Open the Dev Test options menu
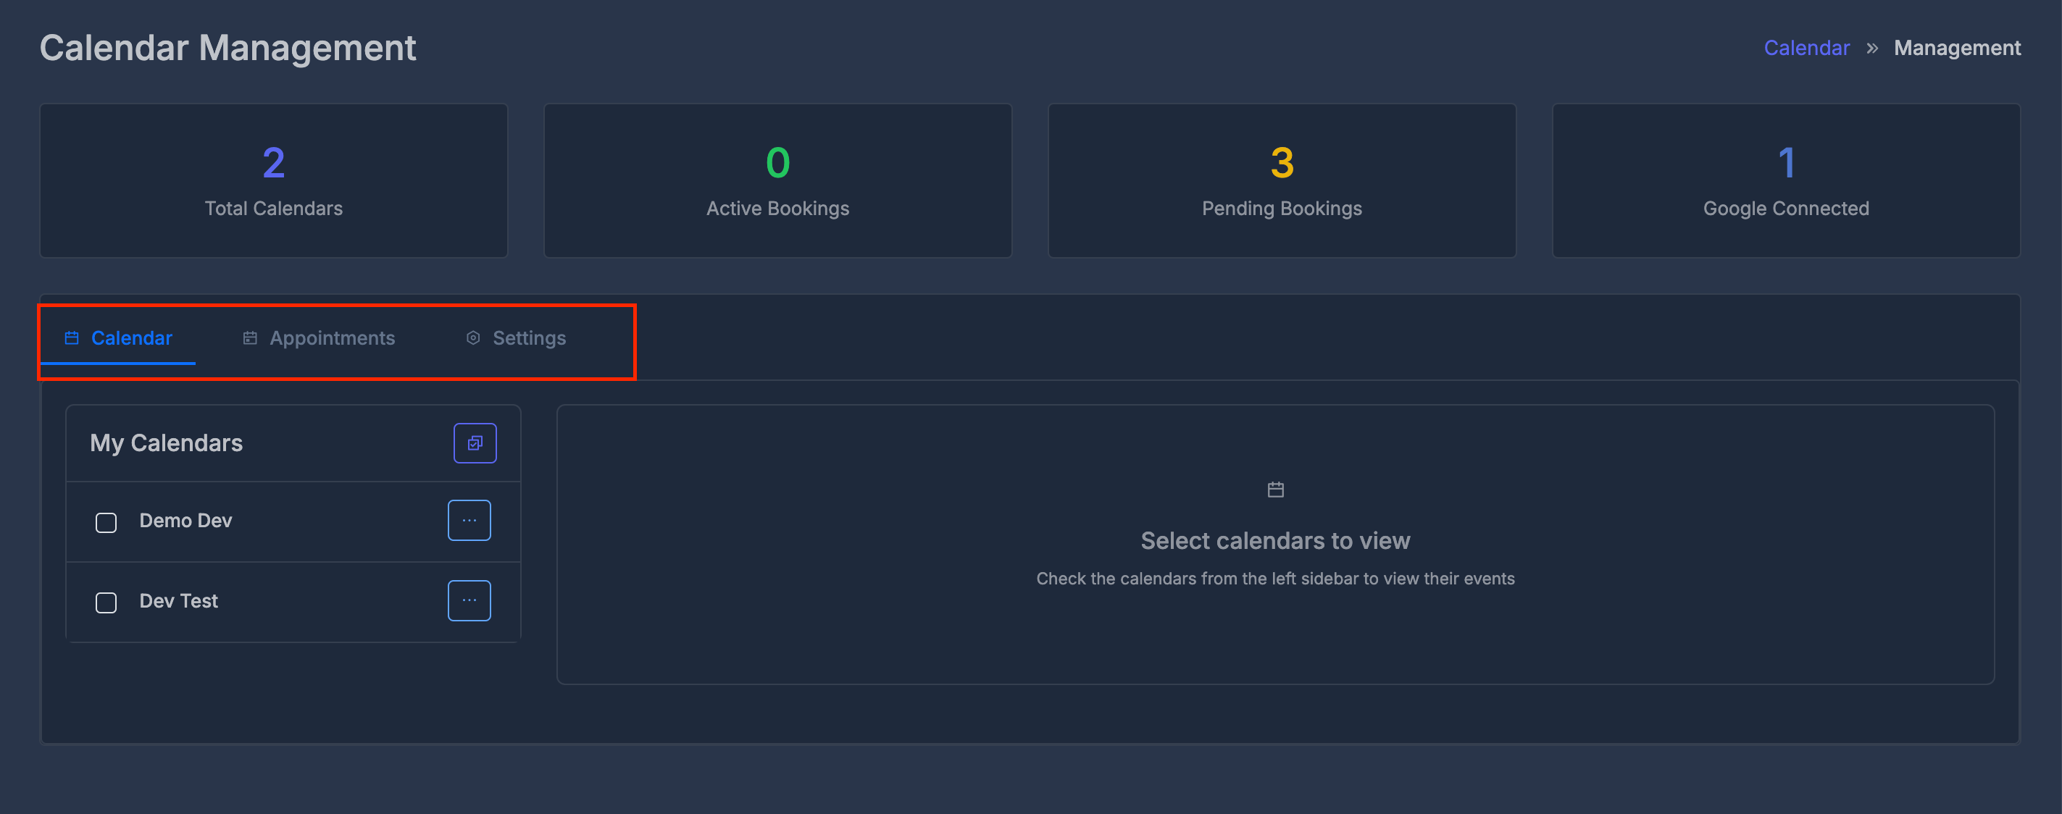Image resolution: width=2062 pixels, height=814 pixels. pyautogui.click(x=469, y=600)
